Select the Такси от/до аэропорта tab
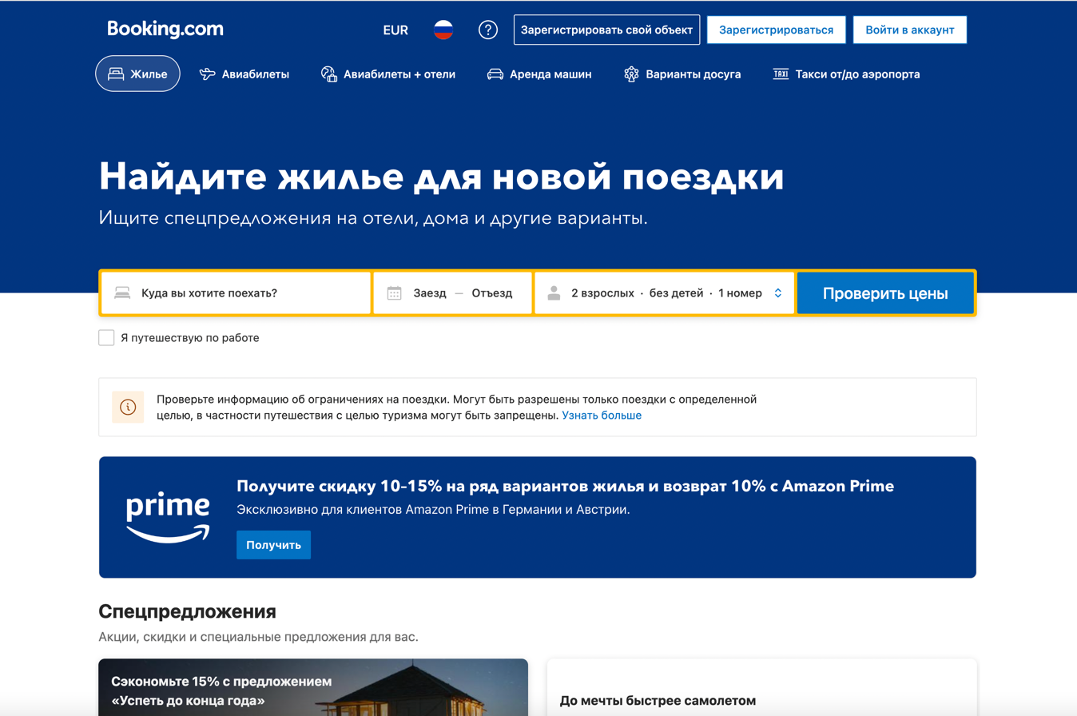 [846, 74]
